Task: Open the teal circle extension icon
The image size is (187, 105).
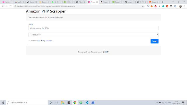Action: (x=163, y=6)
